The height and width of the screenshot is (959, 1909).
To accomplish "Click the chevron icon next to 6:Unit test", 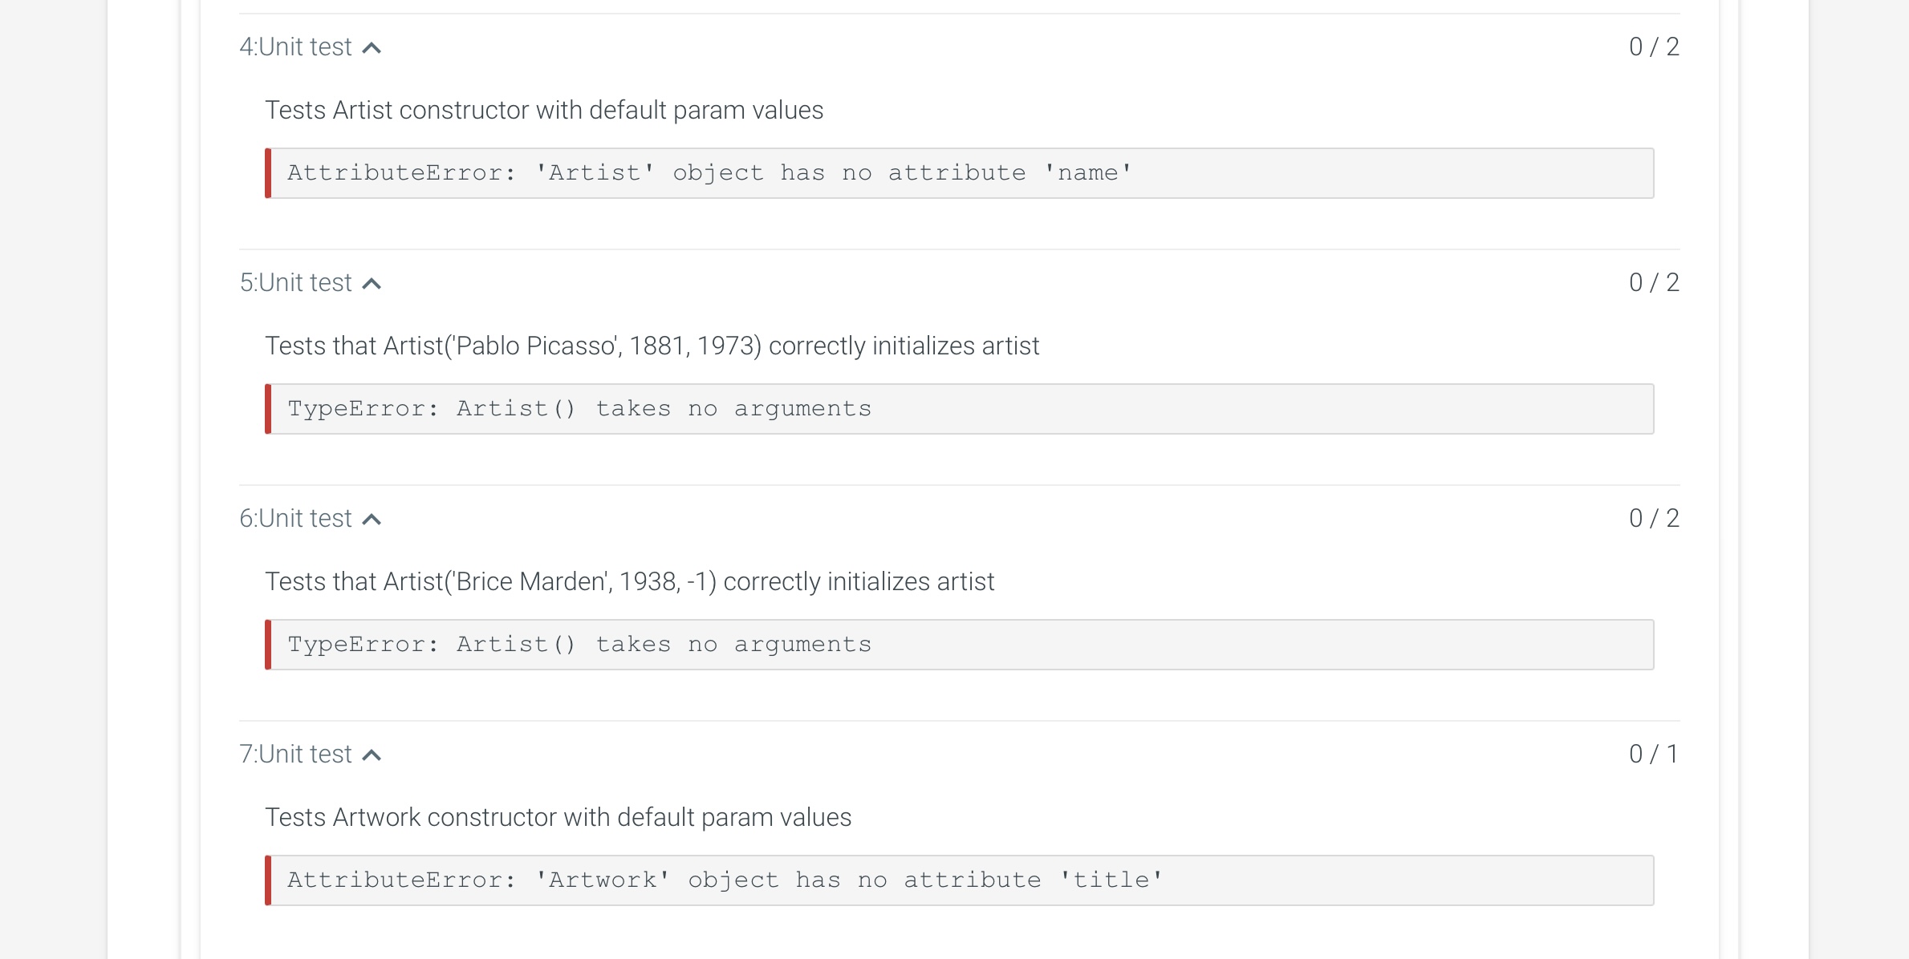I will (372, 519).
